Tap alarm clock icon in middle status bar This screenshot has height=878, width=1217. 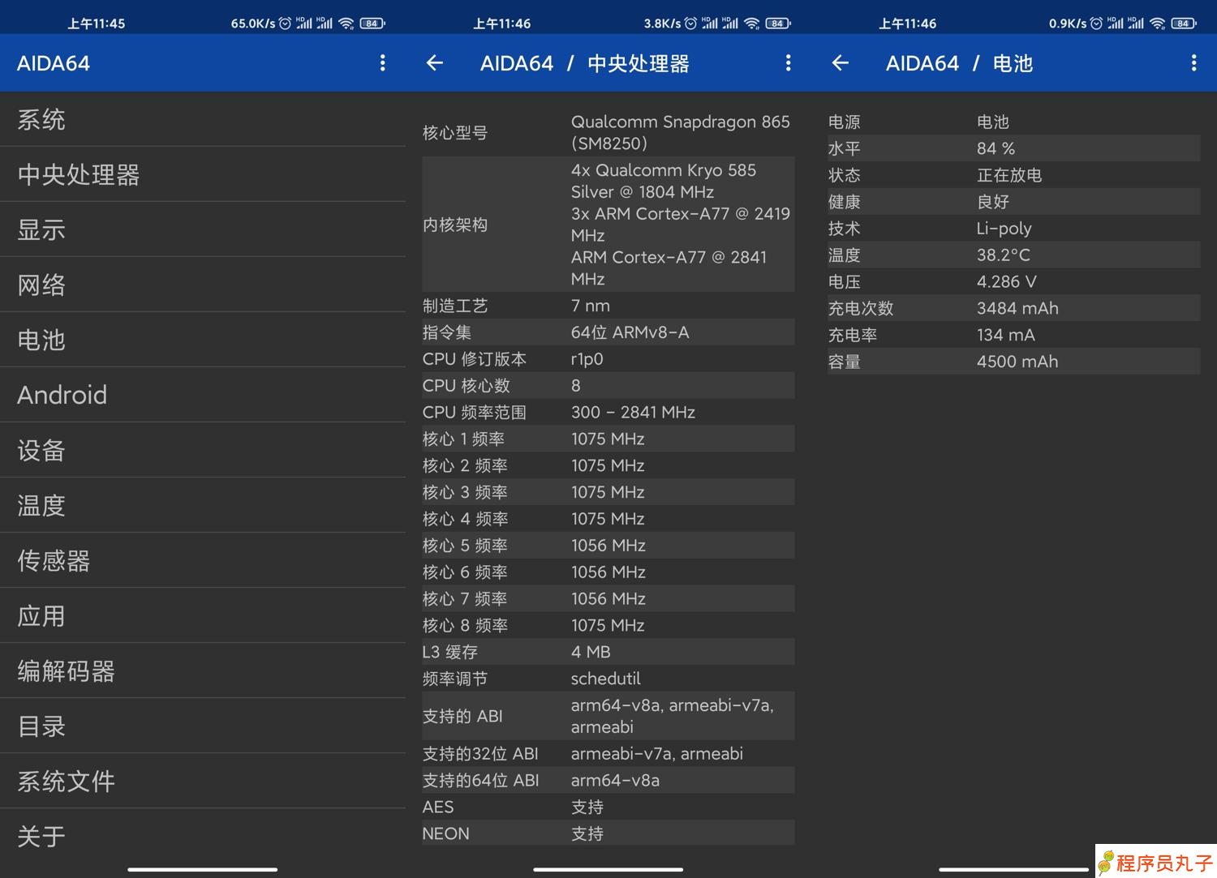[690, 24]
